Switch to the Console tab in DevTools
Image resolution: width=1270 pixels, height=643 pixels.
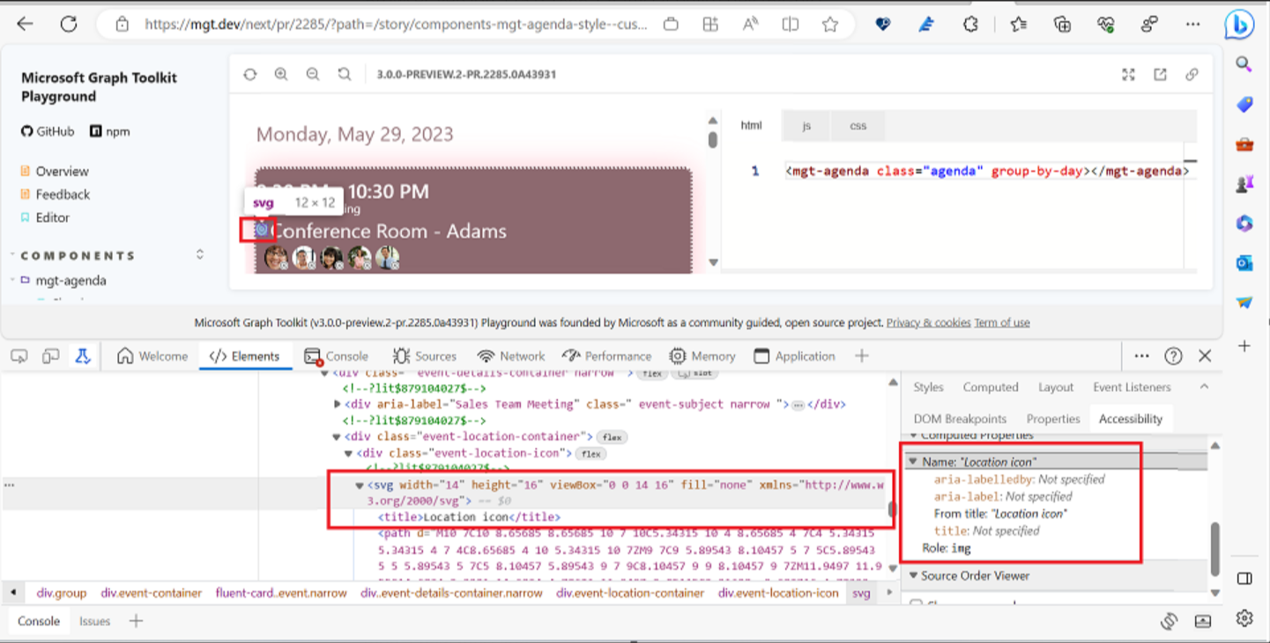coord(338,355)
